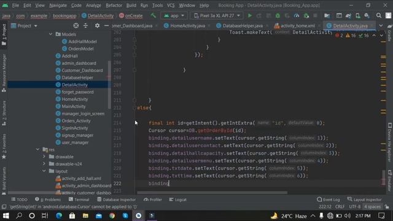Image resolution: width=393 pixels, height=221 pixels.
Task: Run the app with green play button
Action: pyautogui.click(x=250, y=15)
